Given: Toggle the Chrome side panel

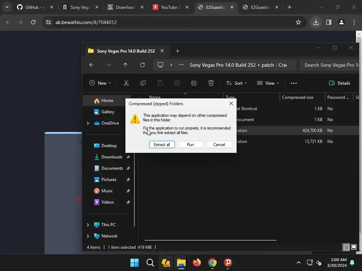Looking at the screenshot, I should [x=329, y=22].
